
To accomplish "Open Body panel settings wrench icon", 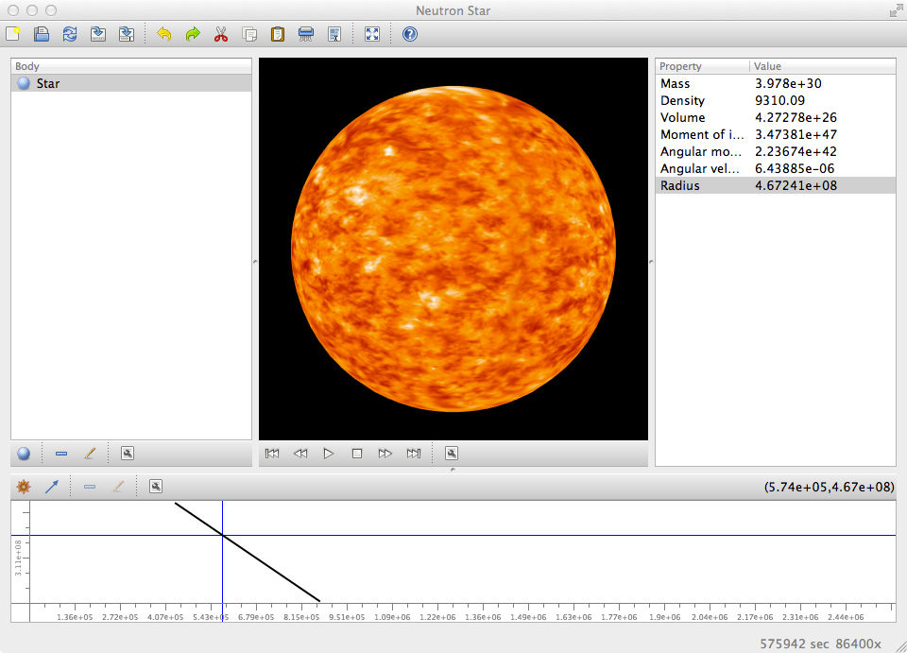I will 128,454.
